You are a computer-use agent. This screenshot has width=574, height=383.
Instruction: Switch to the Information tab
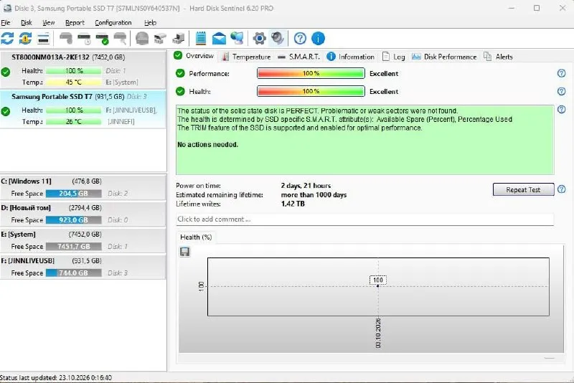coord(351,57)
